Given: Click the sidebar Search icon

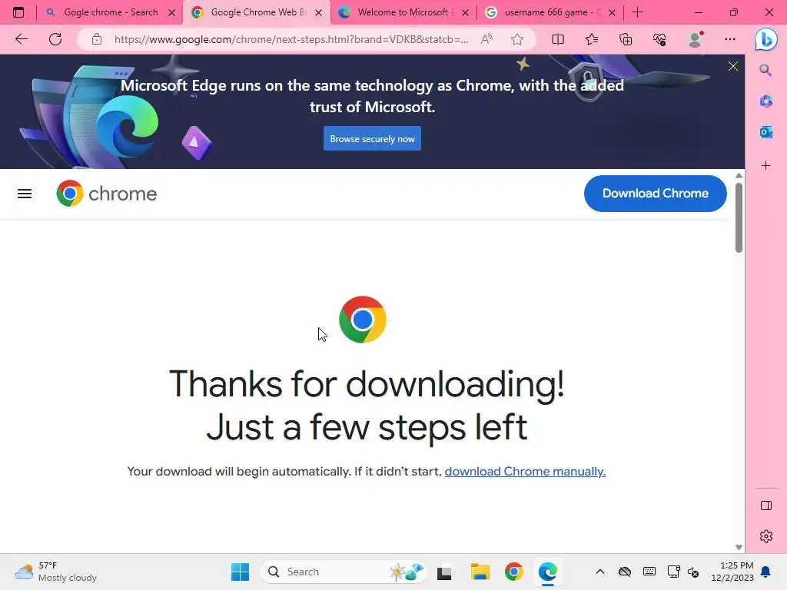Looking at the screenshot, I should (765, 70).
